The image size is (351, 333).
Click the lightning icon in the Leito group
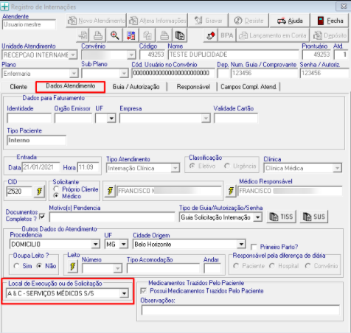click(x=73, y=266)
